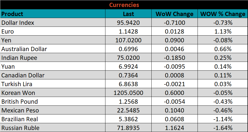Select the Russian Ruble row label
The height and width of the screenshot is (132, 248).
tap(20, 128)
